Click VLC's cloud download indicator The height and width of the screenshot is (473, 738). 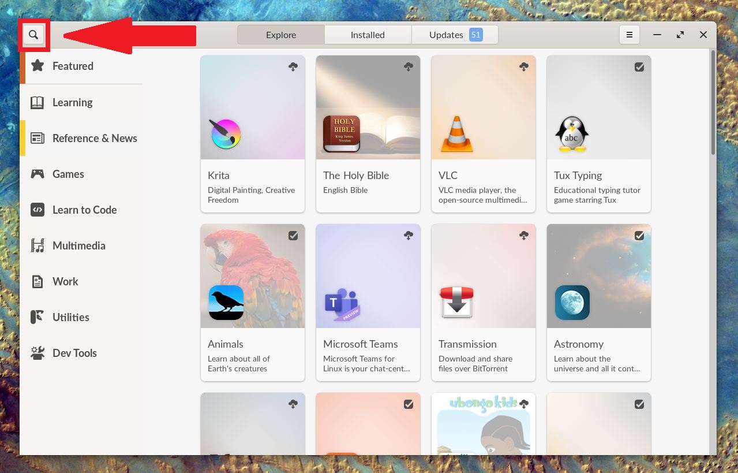[524, 67]
